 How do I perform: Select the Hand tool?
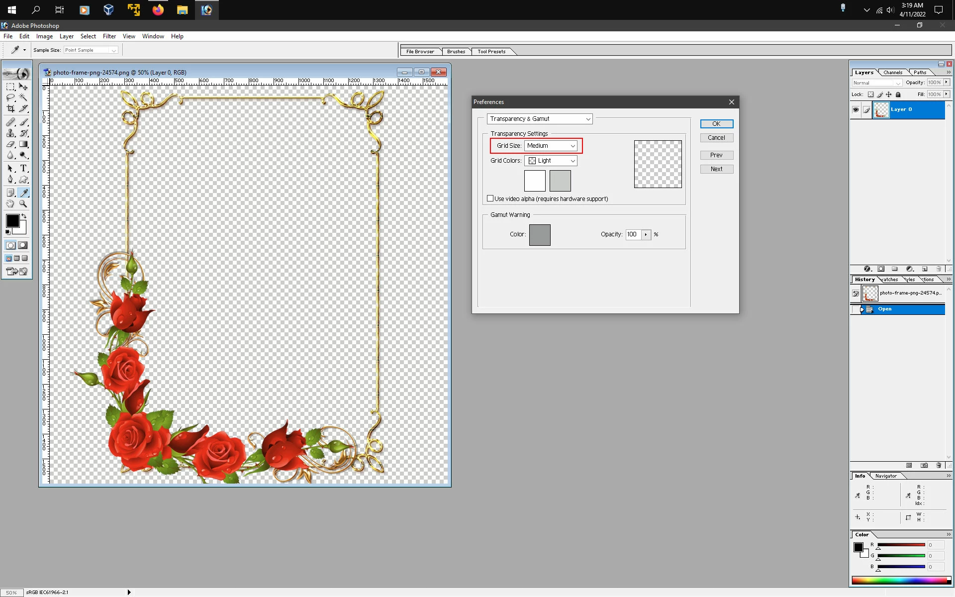tap(10, 204)
